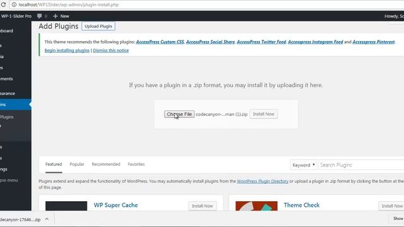Click the WP Super Cache plugin thumbnail
The height and width of the screenshot is (227, 404).
(66, 206)
